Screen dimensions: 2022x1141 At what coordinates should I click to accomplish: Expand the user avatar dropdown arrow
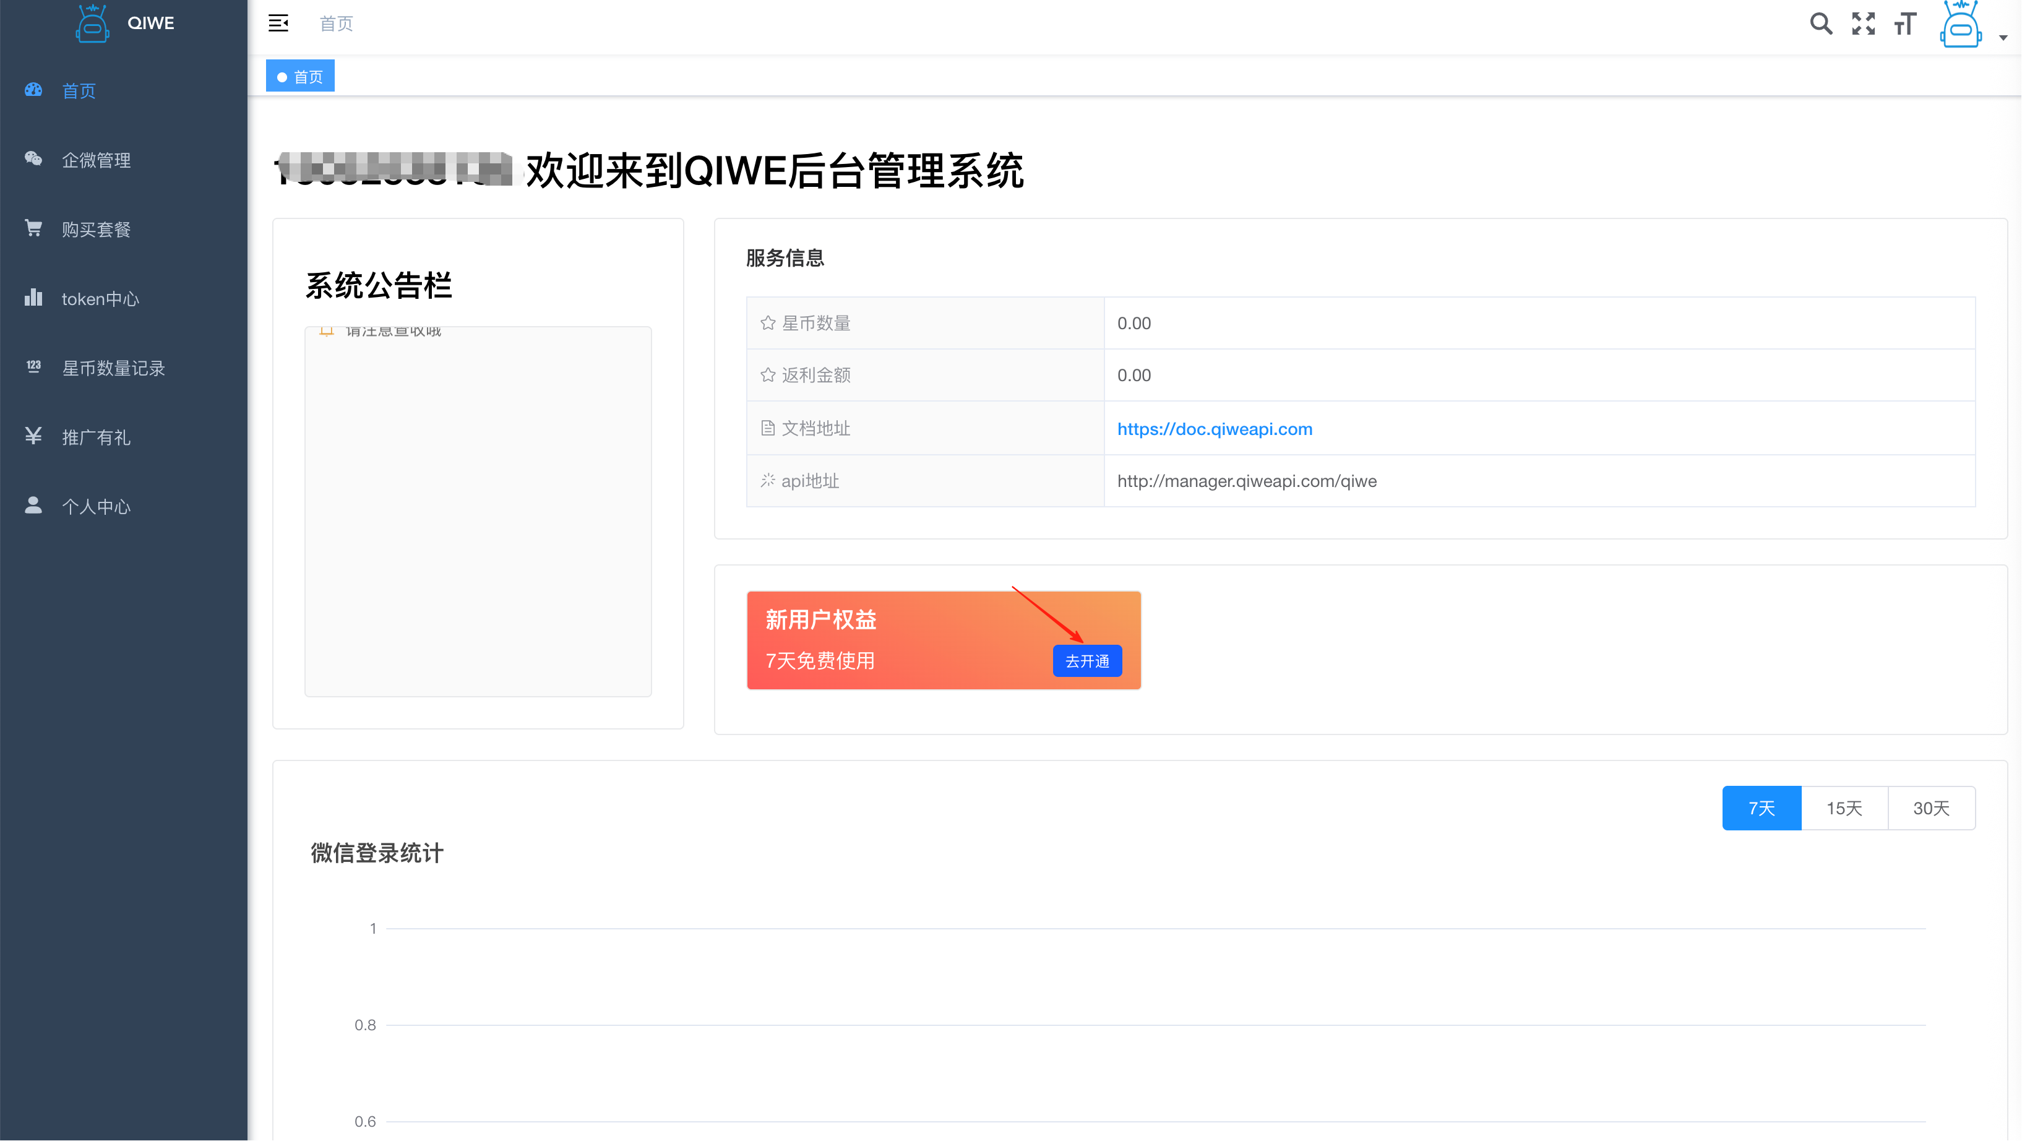[x=2002, y=38]
